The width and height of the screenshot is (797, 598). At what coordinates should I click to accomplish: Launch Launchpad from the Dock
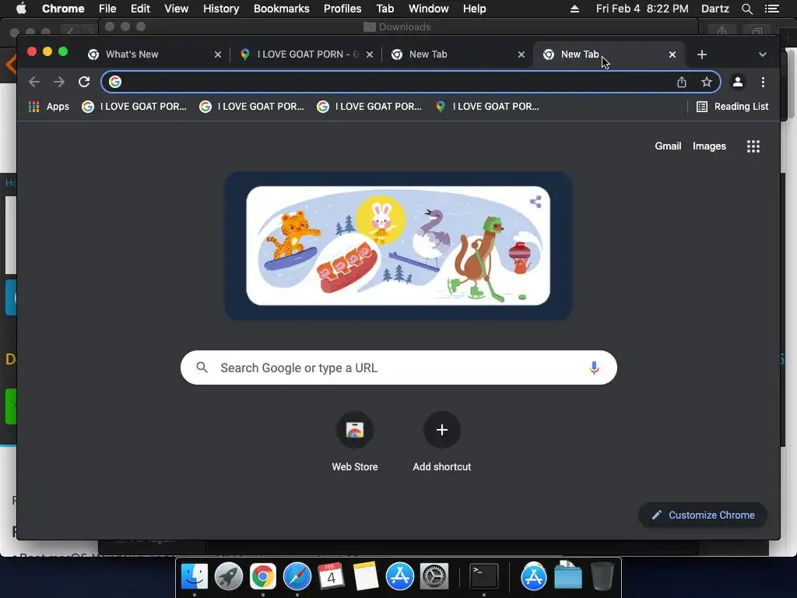229,577
